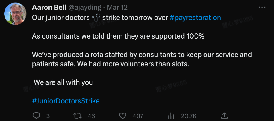Viewport: 274px width, 121px height.
Task: Click the Mar 12 timestamp
Action: pos(117,8)
